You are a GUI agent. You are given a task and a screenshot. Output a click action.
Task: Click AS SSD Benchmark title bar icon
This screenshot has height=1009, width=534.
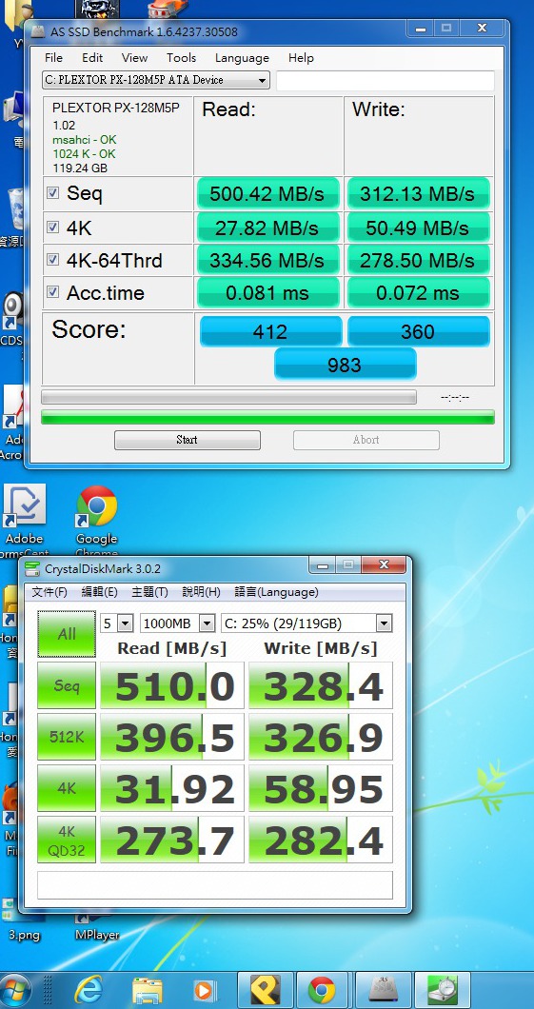click(x=39, y=31)
